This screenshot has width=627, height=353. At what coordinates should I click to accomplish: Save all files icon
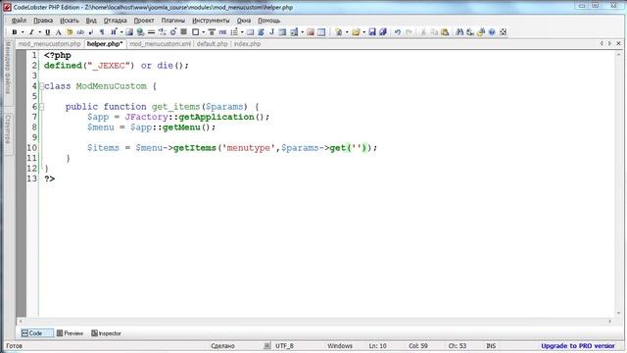[x=383, y=32]
